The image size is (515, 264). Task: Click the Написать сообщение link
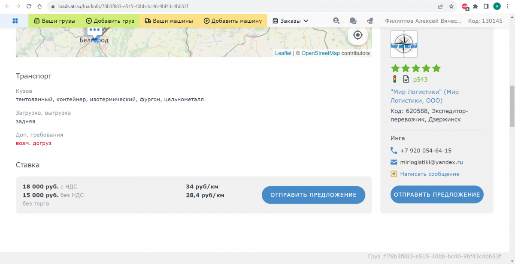point(430,174)
